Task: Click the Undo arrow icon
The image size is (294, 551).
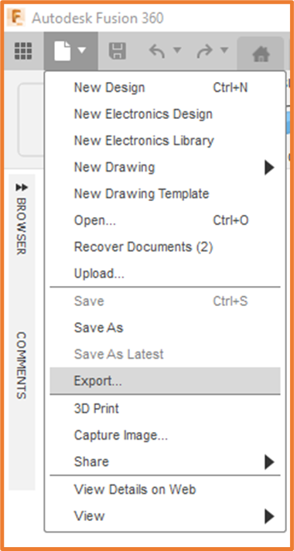Action: [x=157, y=51]
